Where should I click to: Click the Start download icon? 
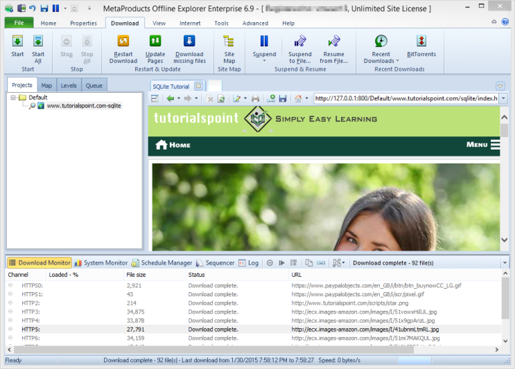pos(17,42)
